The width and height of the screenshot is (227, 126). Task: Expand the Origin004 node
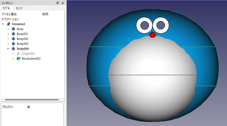point(13,54)
